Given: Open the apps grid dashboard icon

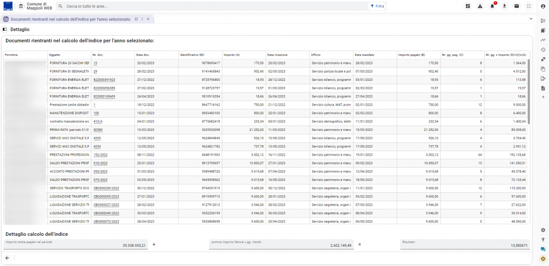Looking at the screenshot, I should click(x=467, y=6).
